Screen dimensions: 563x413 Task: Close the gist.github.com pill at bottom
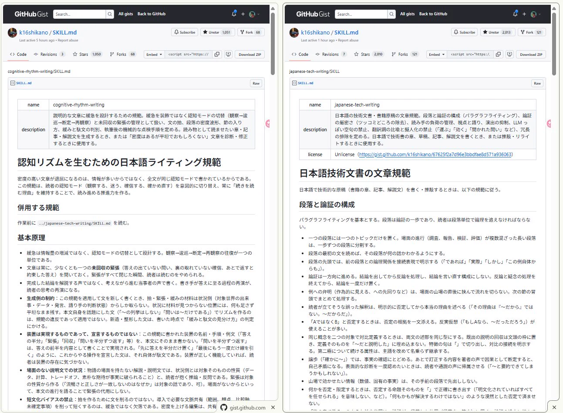[x=273, y=407]
